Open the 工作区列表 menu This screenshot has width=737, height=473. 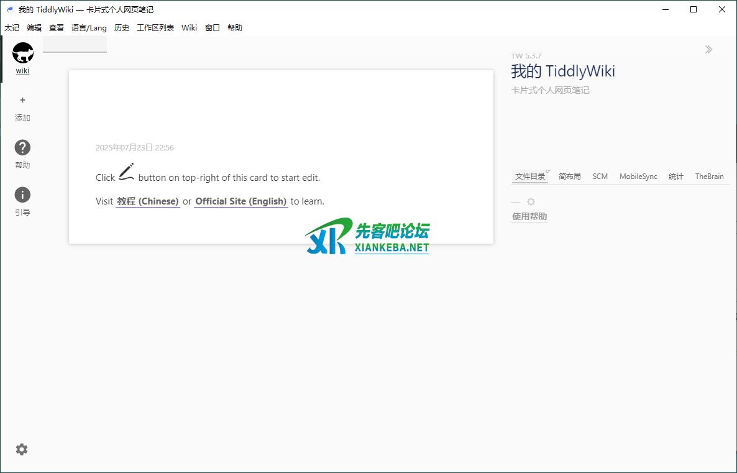click(155, 28)
